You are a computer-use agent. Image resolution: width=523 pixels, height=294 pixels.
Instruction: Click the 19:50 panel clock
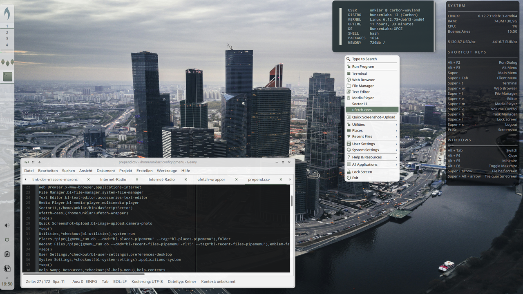pos(7,284)
